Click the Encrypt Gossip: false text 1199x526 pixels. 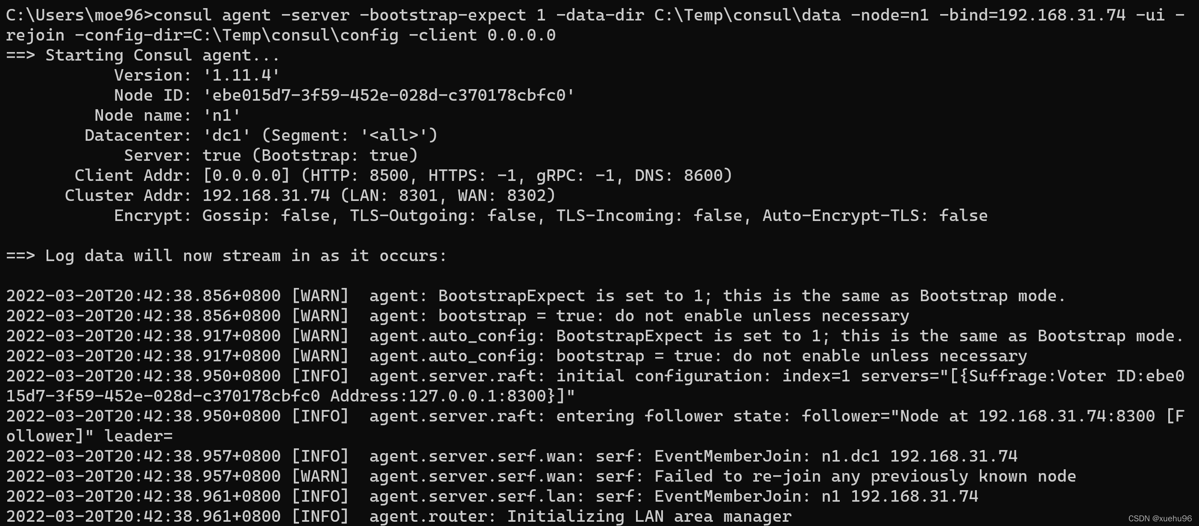click(x=266, y=215)
